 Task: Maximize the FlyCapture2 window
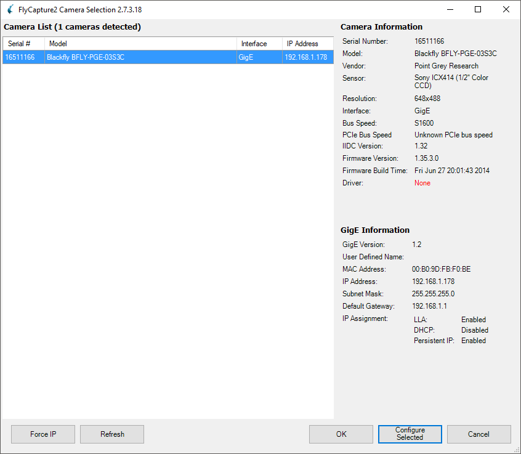478,9
